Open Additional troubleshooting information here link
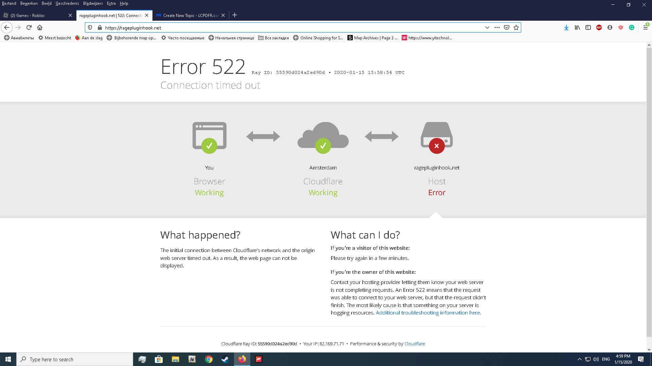 428,312
